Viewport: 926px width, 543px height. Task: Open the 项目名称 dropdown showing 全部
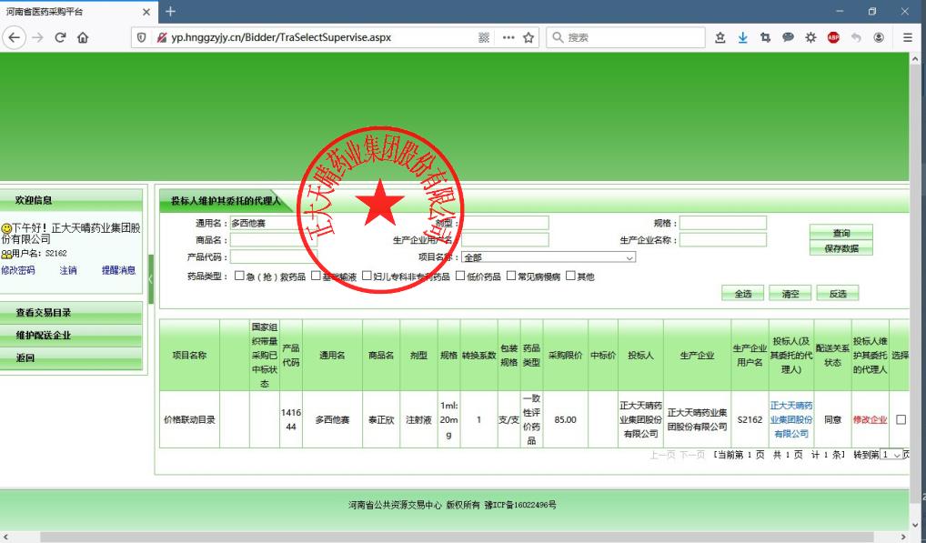pyautogui.click(x=549, y=257)
